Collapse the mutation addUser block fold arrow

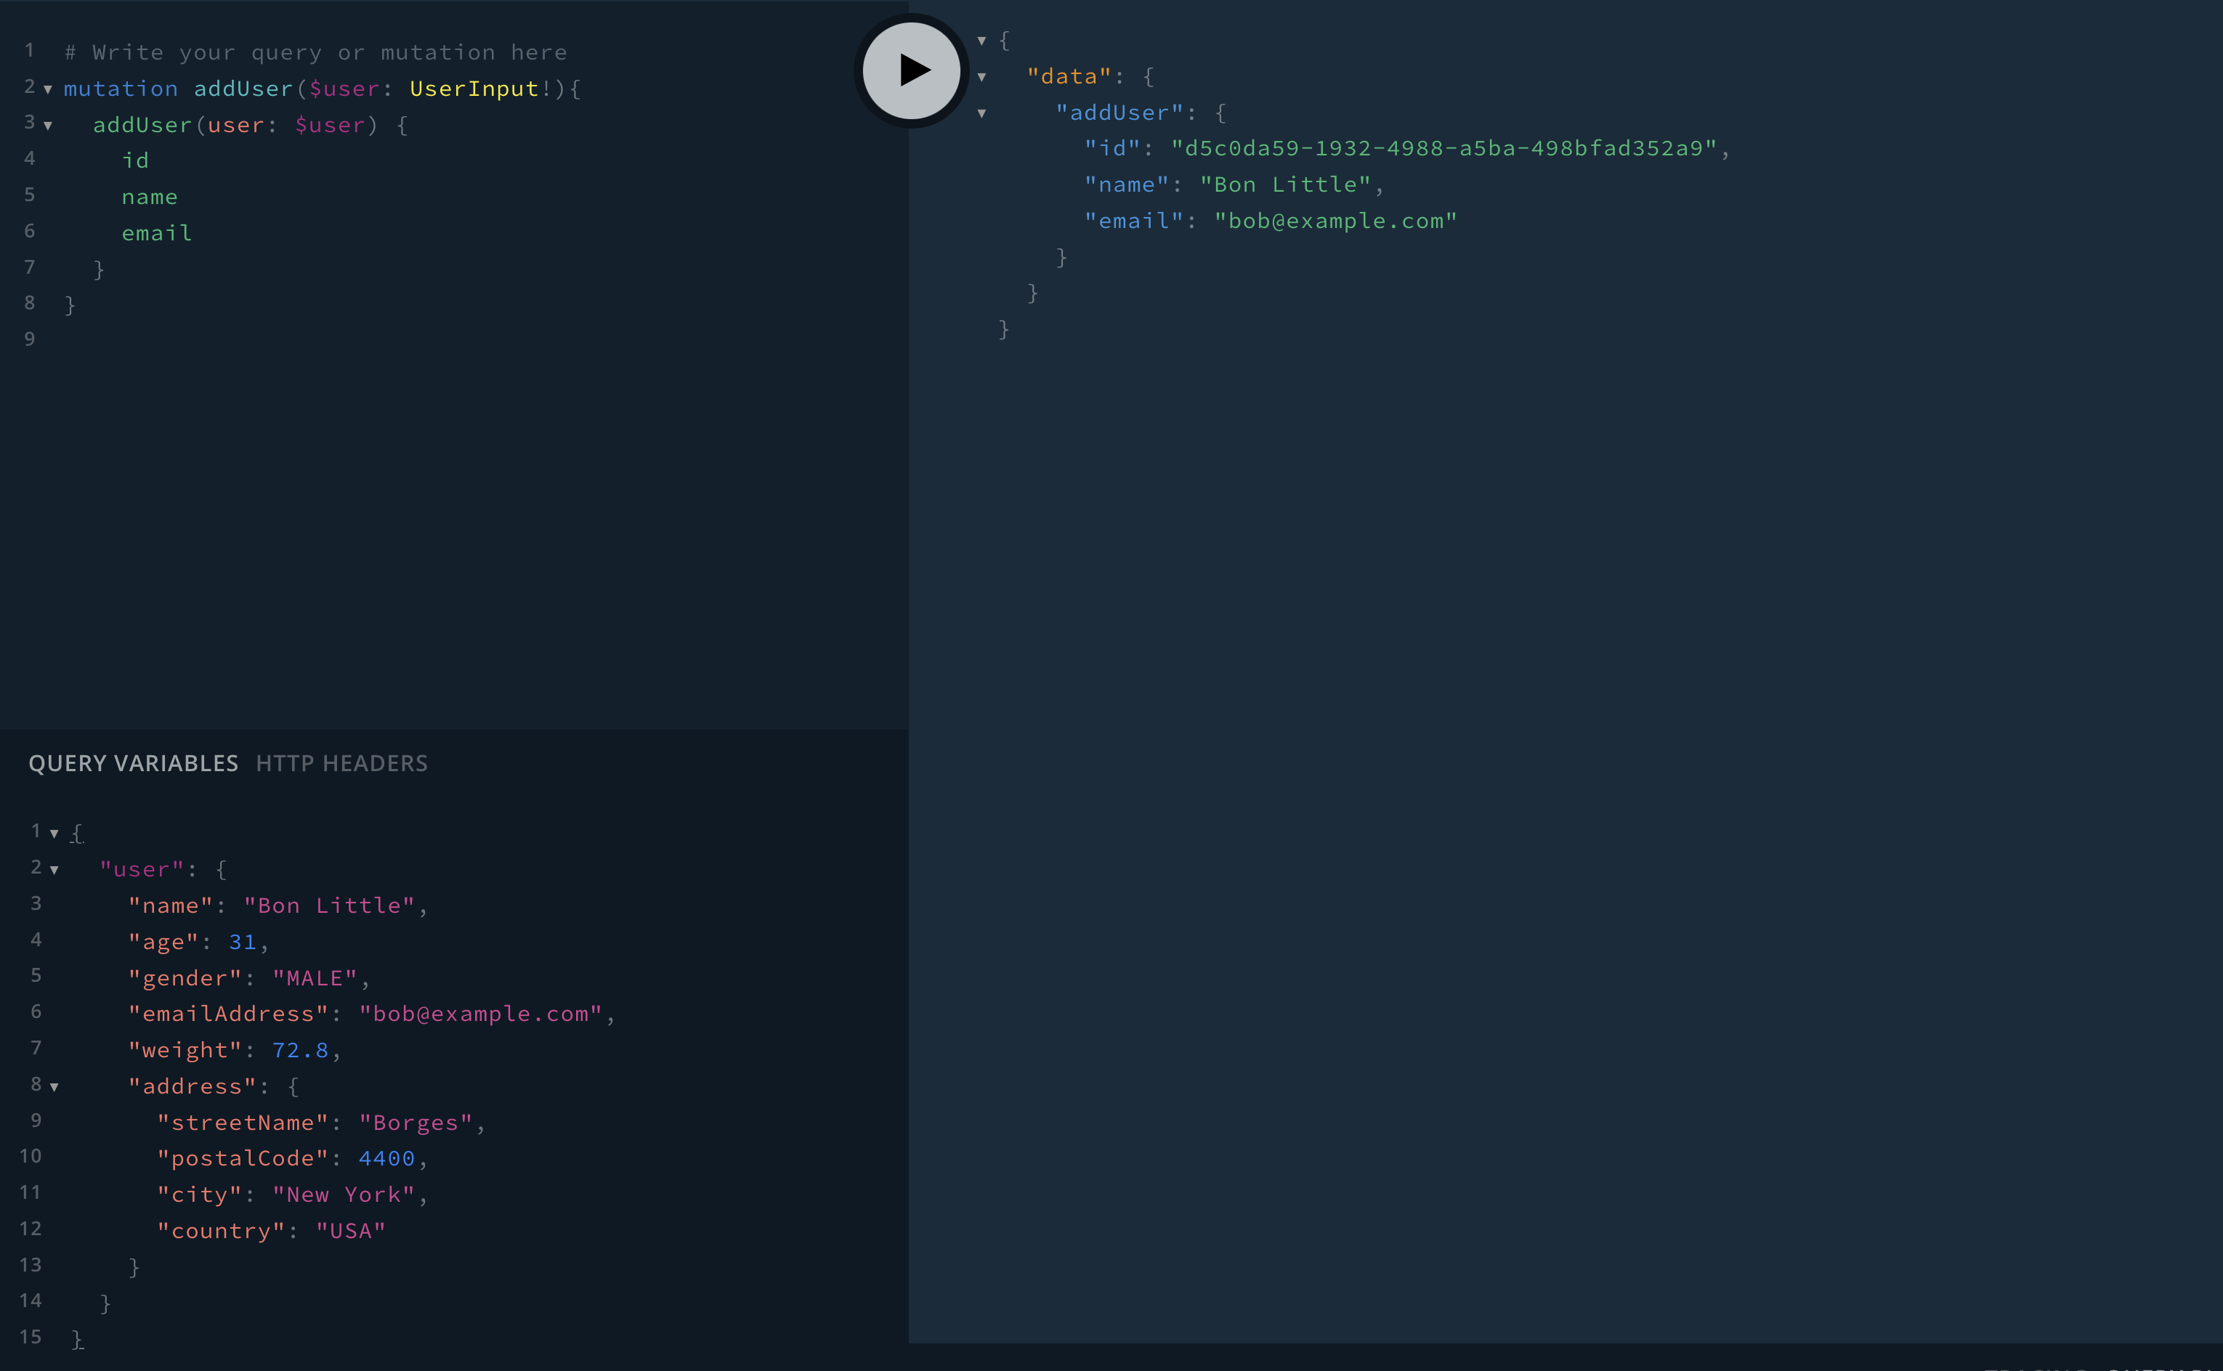pos(48,89)
